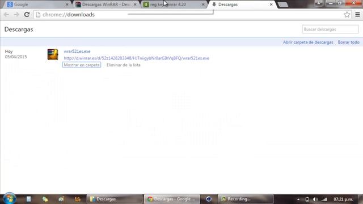363x204 pixels.
Task: Click the first pinned taskbar icon after Start
Action: 28,199
